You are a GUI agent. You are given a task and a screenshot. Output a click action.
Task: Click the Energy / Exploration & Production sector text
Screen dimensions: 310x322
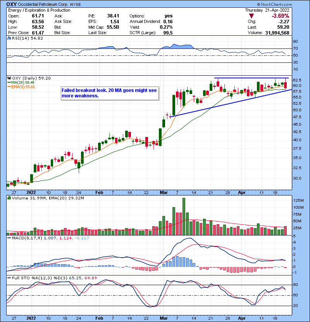pos(39,10)
